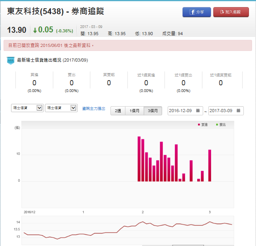Open calendar icon for start date
Image resolution: width=256 pixels, height=246 pixels.
(198, 111)
